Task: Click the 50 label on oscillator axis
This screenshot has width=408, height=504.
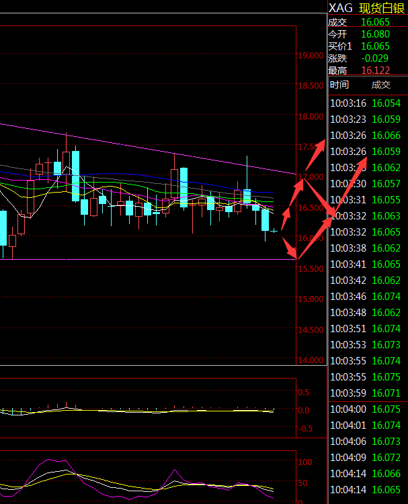Action: point(302,483)
